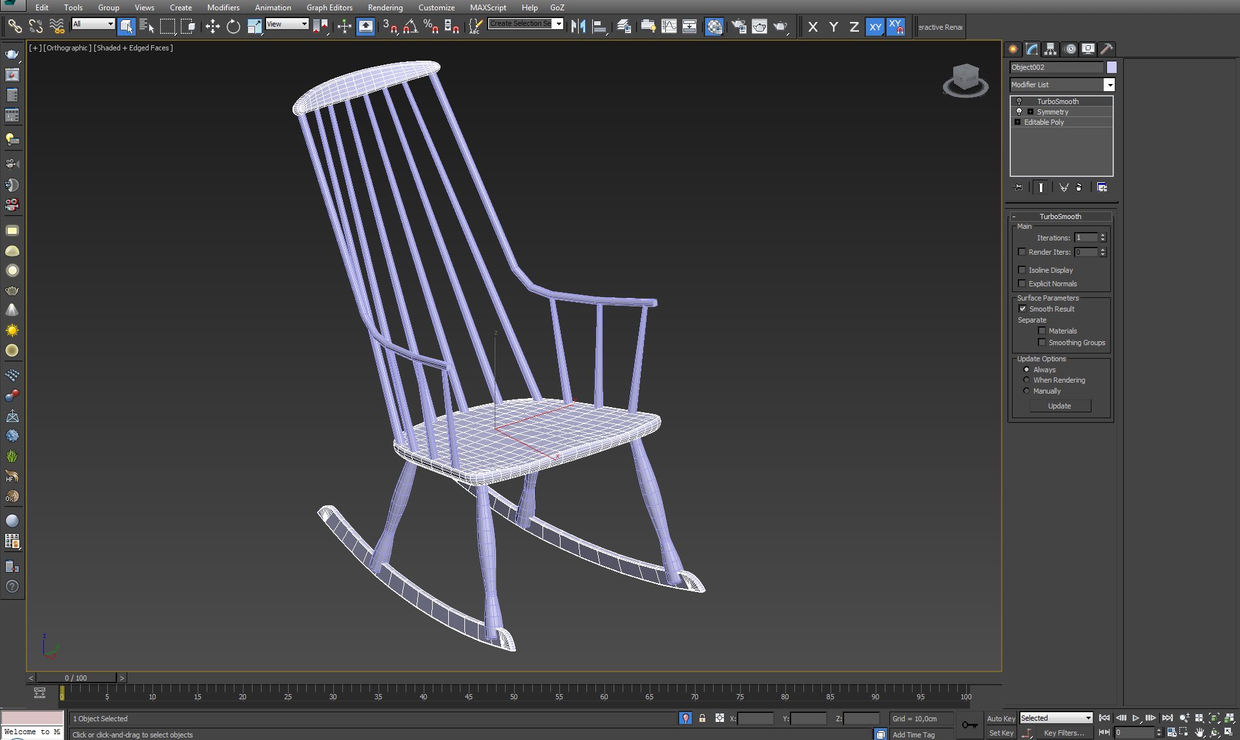This screenshot has width=1240, height=740.
Task: Toggle the 3D Snaps icon
Action: (x=389, y=26)
